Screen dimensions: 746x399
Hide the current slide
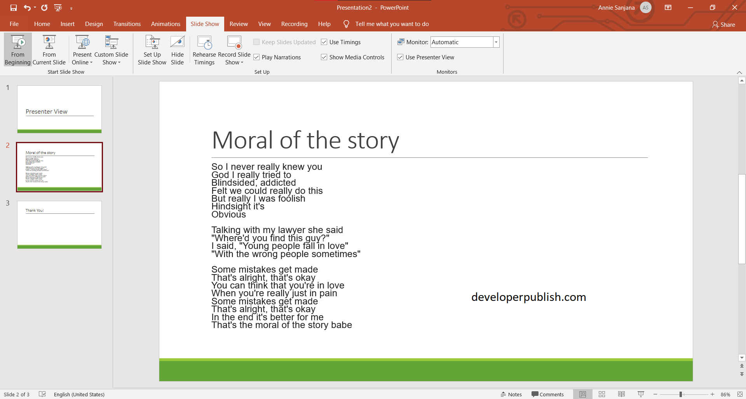click(177, 49)
